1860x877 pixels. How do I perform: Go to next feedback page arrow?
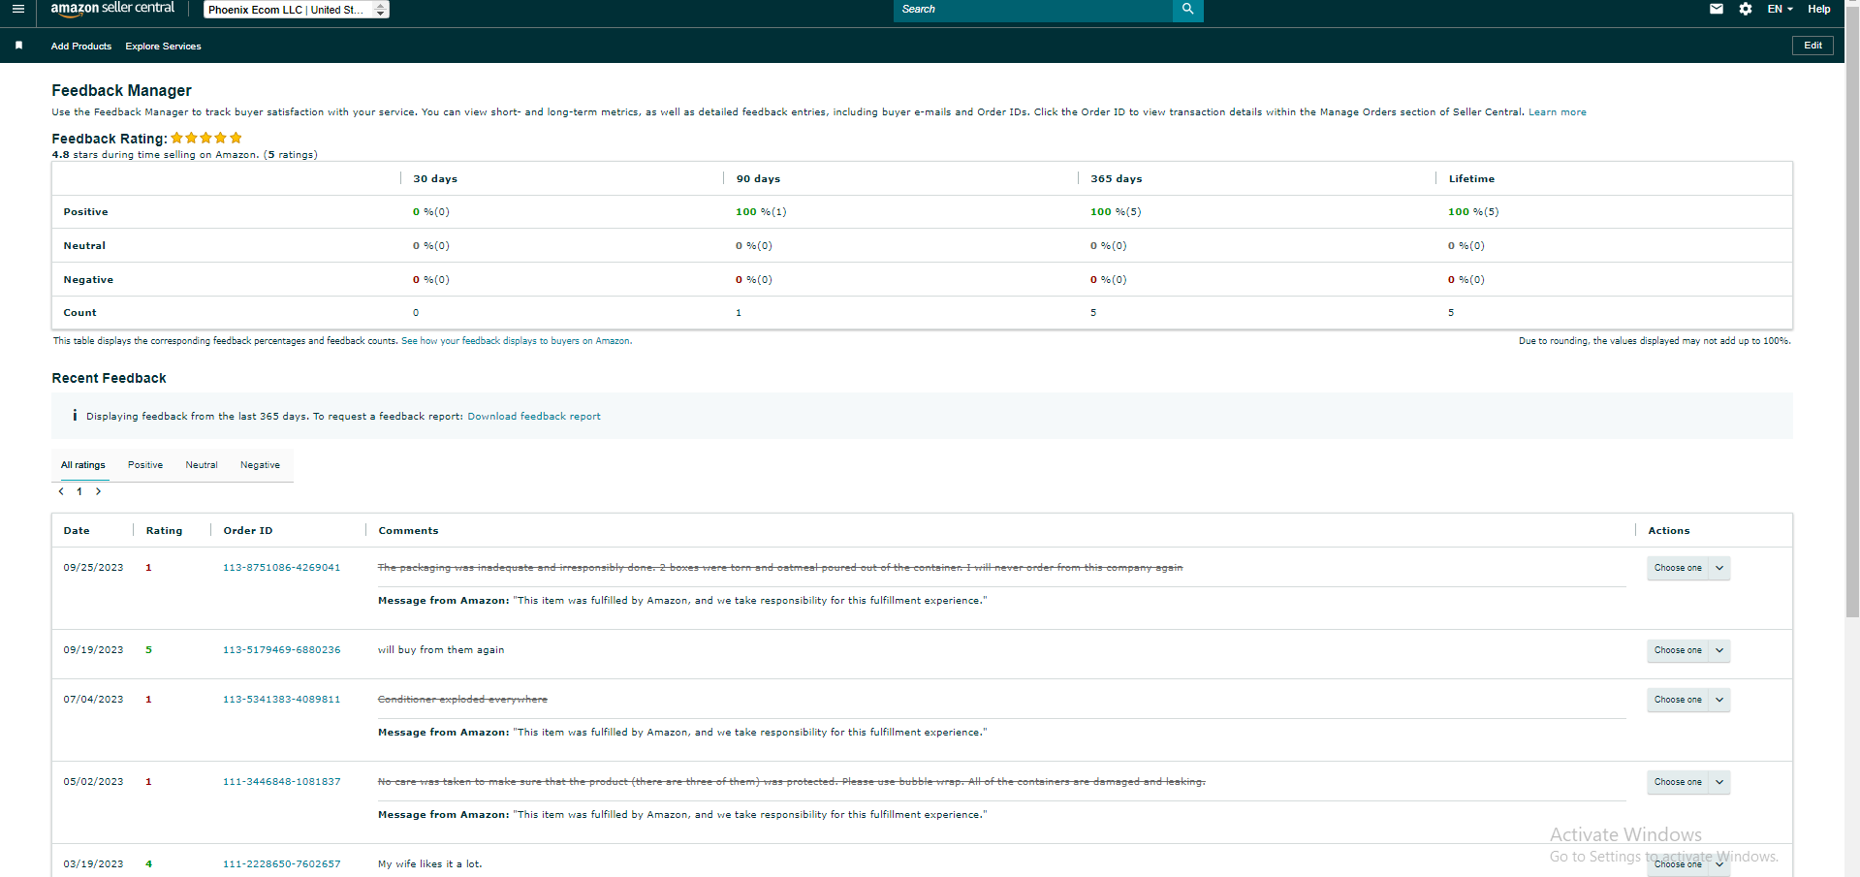pos(98,491)
